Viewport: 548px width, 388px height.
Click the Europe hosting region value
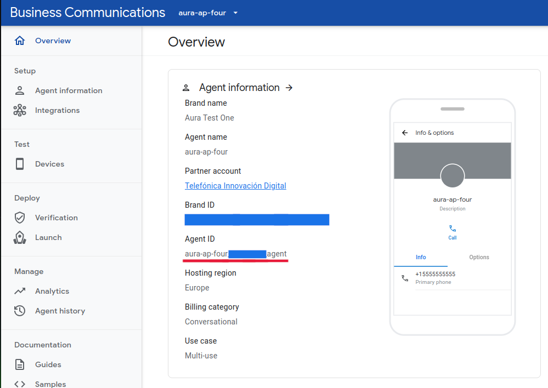pyautogui.click(x=197, y=288)
